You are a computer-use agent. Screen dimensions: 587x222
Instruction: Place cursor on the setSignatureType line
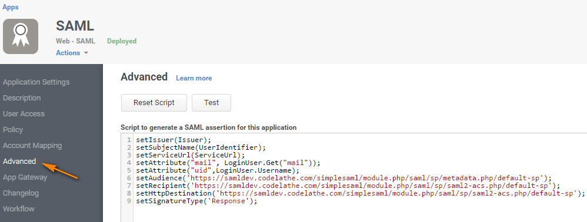[197, 201]
